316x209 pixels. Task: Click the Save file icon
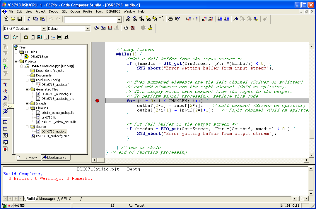click(x=20, y=19)
